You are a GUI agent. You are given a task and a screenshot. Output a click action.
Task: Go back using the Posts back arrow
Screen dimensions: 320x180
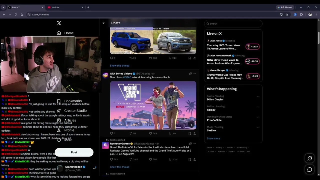click(x=104, y=23)
